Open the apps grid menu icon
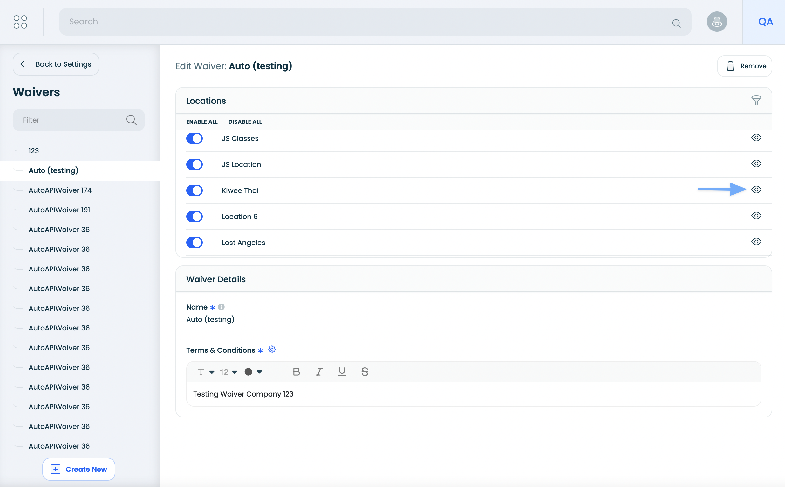Viewport: 785px width, 487px height. 20,22
